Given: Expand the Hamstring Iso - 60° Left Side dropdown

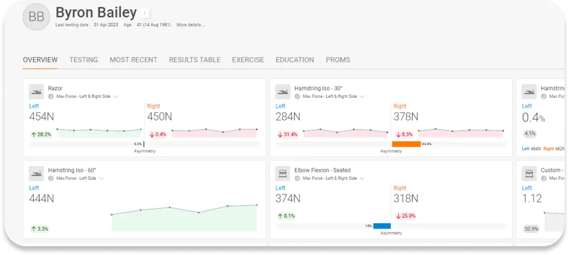Looking at the screenshot, I should coord(101,179).
